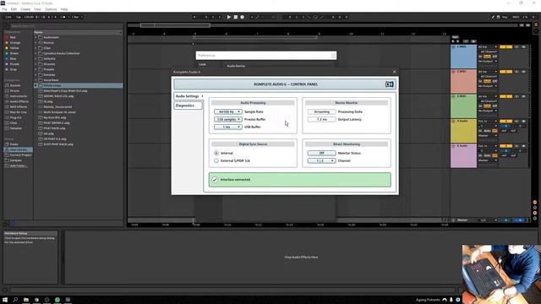Open the Sounds category
Image resolution: width=541 pixels, height=304 pixels.
(15, 85)
